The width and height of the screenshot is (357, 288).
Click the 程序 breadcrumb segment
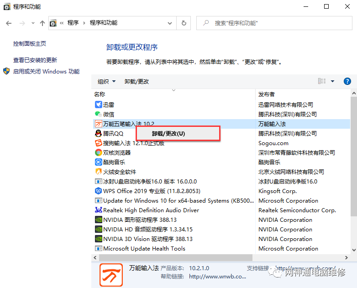[x=73, y=23]
